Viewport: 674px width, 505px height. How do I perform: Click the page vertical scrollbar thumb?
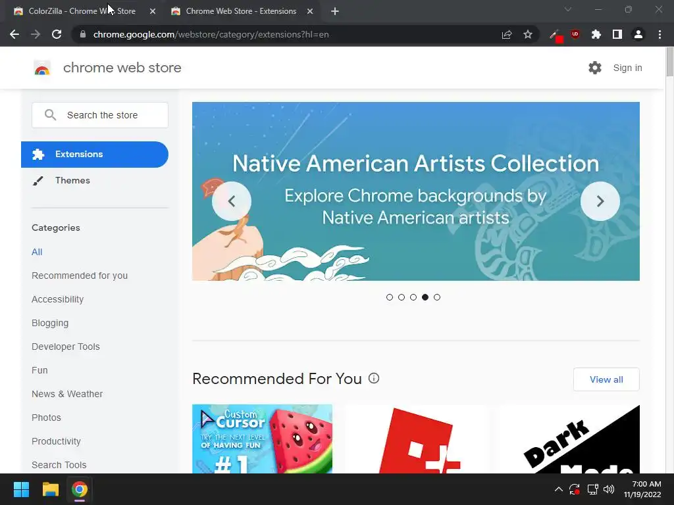[669, 62]
